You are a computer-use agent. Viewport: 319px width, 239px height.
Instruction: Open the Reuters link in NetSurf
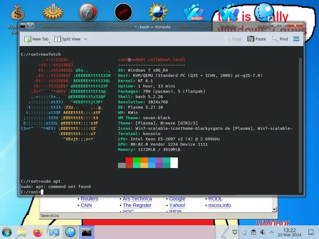(89, 199)
